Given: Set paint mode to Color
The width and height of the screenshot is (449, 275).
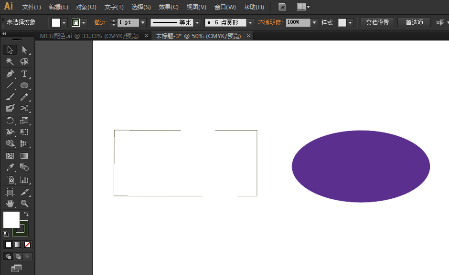Looking at the screenshot, I should [8, 244].
